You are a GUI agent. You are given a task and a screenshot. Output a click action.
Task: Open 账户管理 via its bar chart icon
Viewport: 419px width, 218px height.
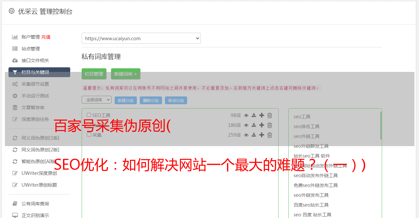(15, 37)
